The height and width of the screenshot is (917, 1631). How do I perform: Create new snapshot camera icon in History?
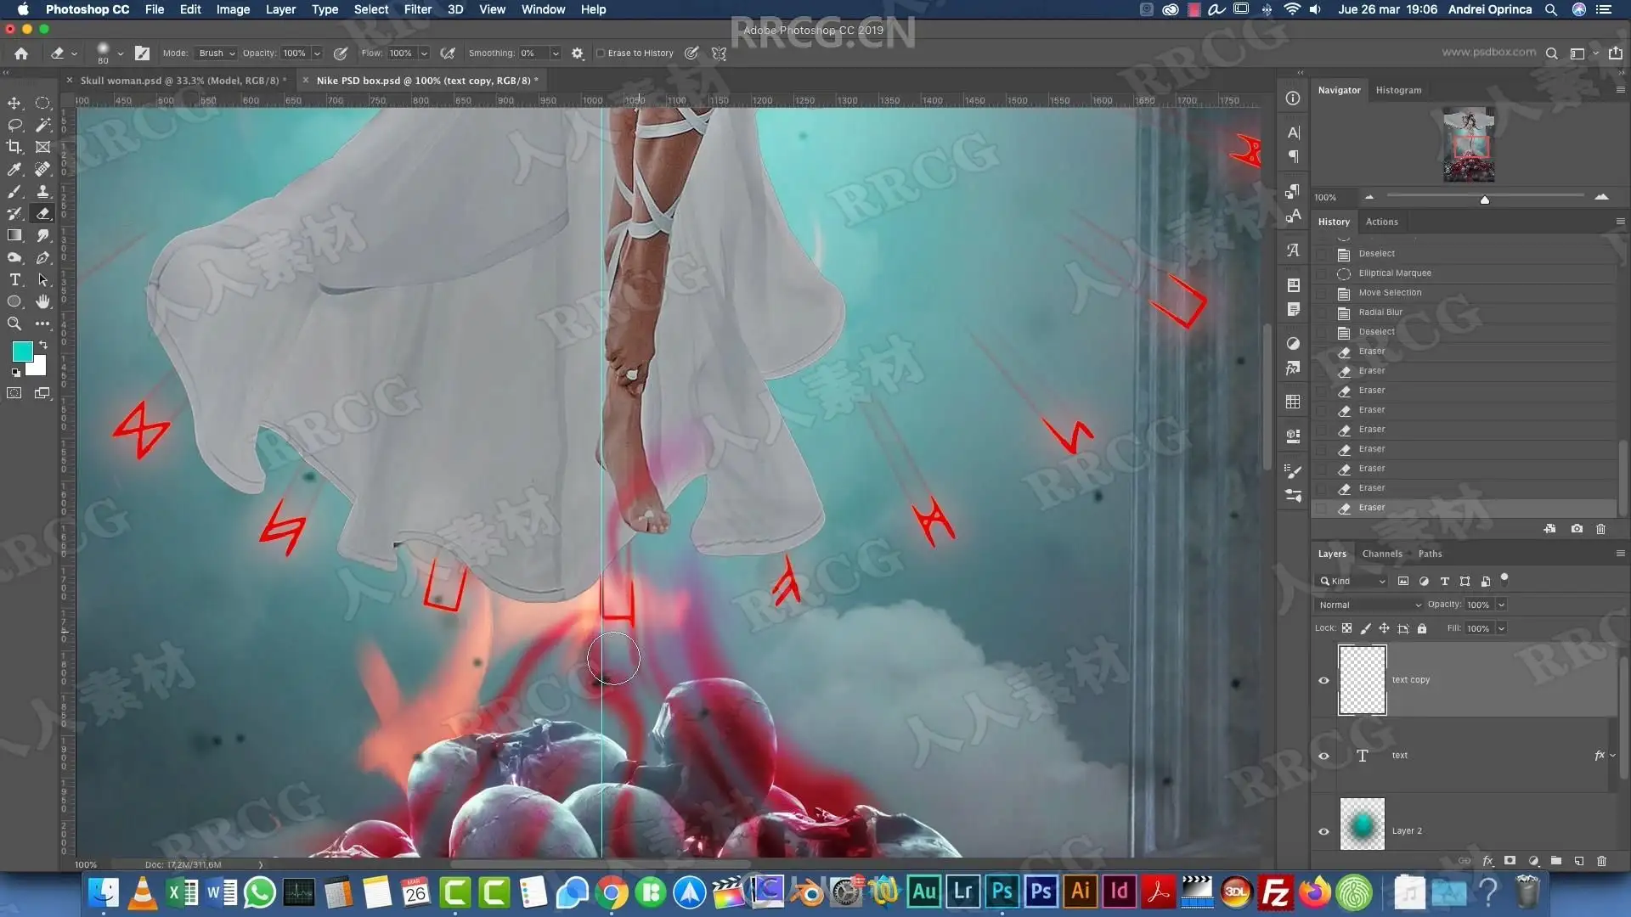pos(1577,528)
